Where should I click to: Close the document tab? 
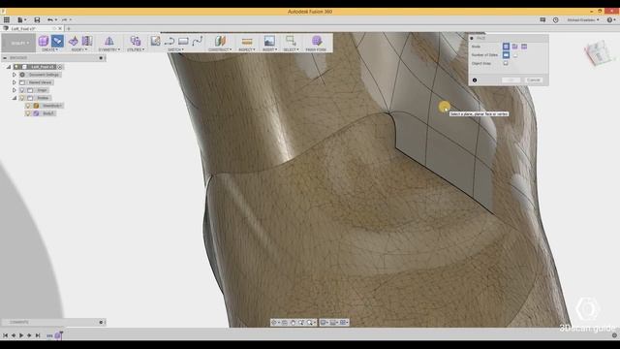click(x=60, y=28)
